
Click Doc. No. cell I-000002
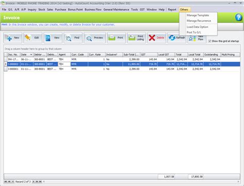[14, 64]
